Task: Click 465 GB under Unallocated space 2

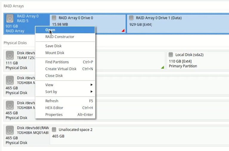Action: [58, 136]
